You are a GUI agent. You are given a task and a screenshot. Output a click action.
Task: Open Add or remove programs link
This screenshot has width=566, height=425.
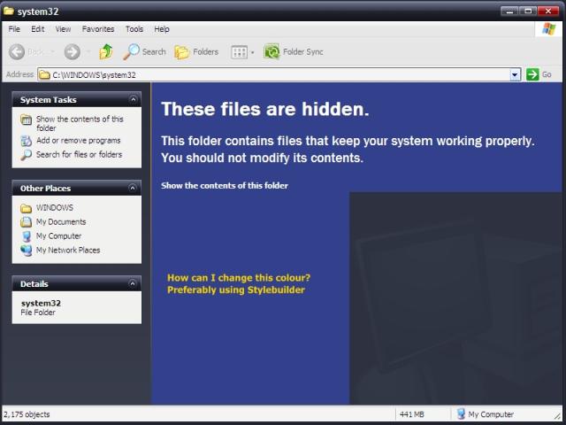[79, 141]
